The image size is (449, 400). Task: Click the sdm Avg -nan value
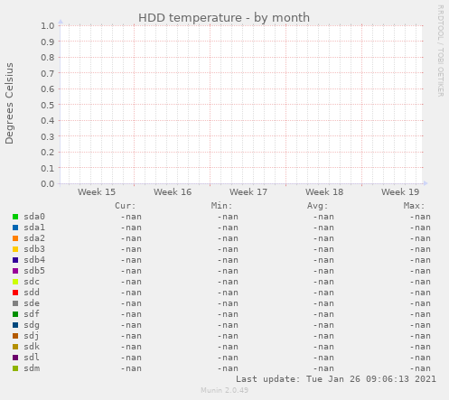tap(323, 368)
